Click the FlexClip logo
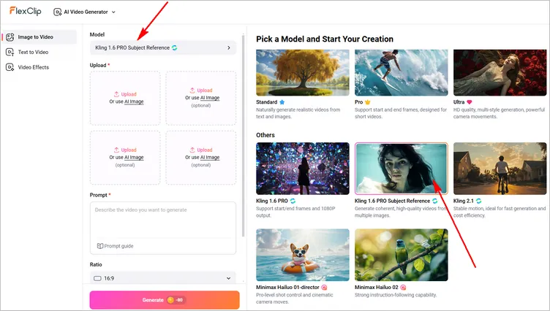The height and width of the screenshot is (311, 550). click(26, 11)
